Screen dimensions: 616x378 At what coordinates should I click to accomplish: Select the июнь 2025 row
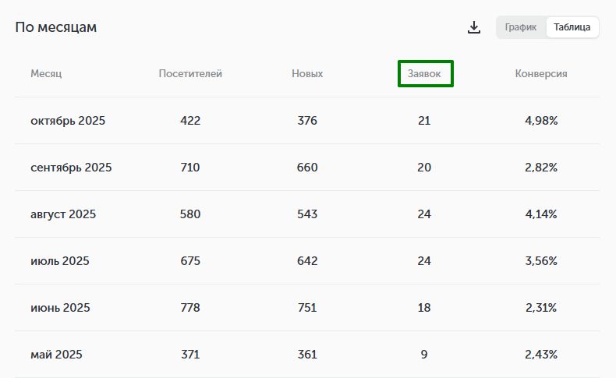point(60,308)
